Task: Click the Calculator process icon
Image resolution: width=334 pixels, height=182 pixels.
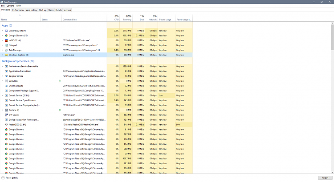Action: [x=6, y=81]
